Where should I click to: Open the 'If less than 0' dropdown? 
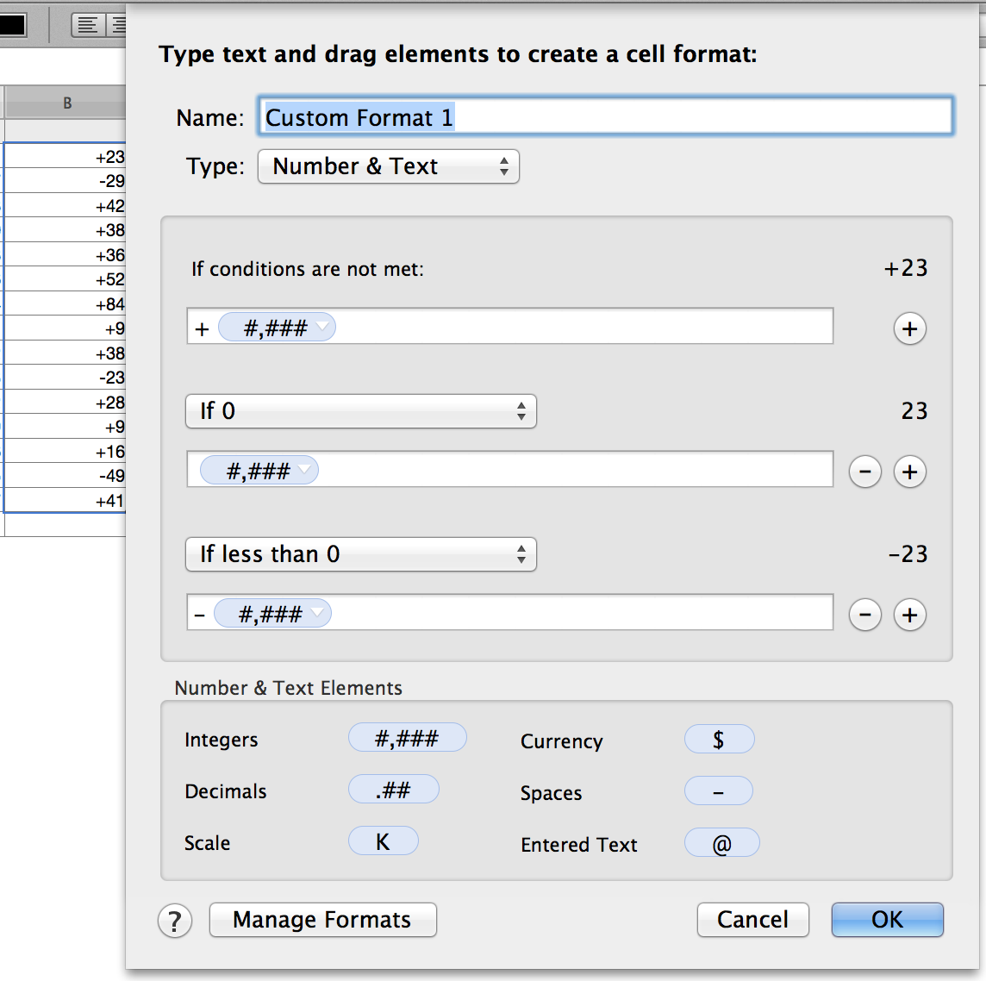click(x=361, y=554)
